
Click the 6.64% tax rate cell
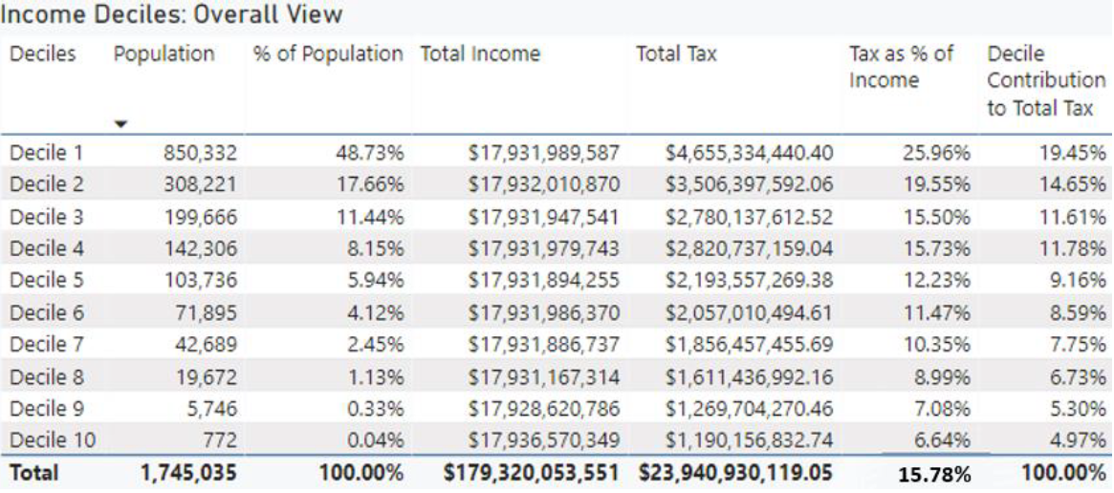[945, 441]
